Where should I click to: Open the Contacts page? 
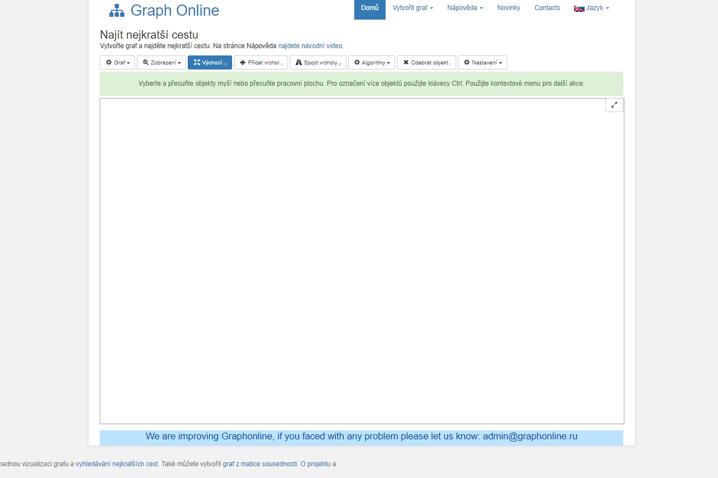547,8
